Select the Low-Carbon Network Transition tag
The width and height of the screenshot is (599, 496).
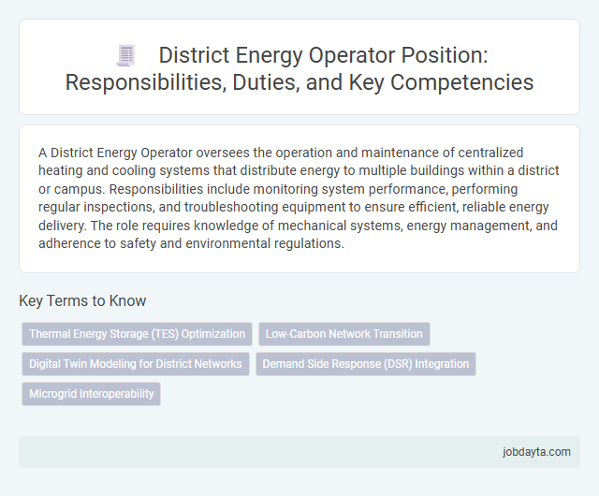[x=344, y=334]
